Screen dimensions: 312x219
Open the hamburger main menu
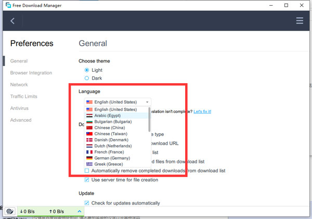tap(300, 21)
